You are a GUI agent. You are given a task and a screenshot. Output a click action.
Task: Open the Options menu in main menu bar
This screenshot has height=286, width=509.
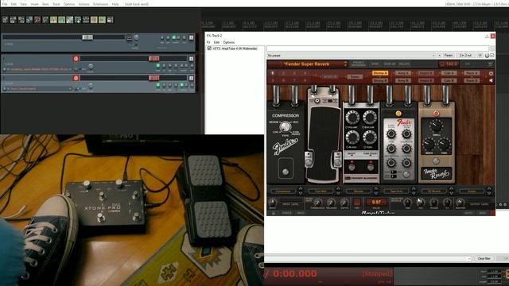tap(69, 4)
